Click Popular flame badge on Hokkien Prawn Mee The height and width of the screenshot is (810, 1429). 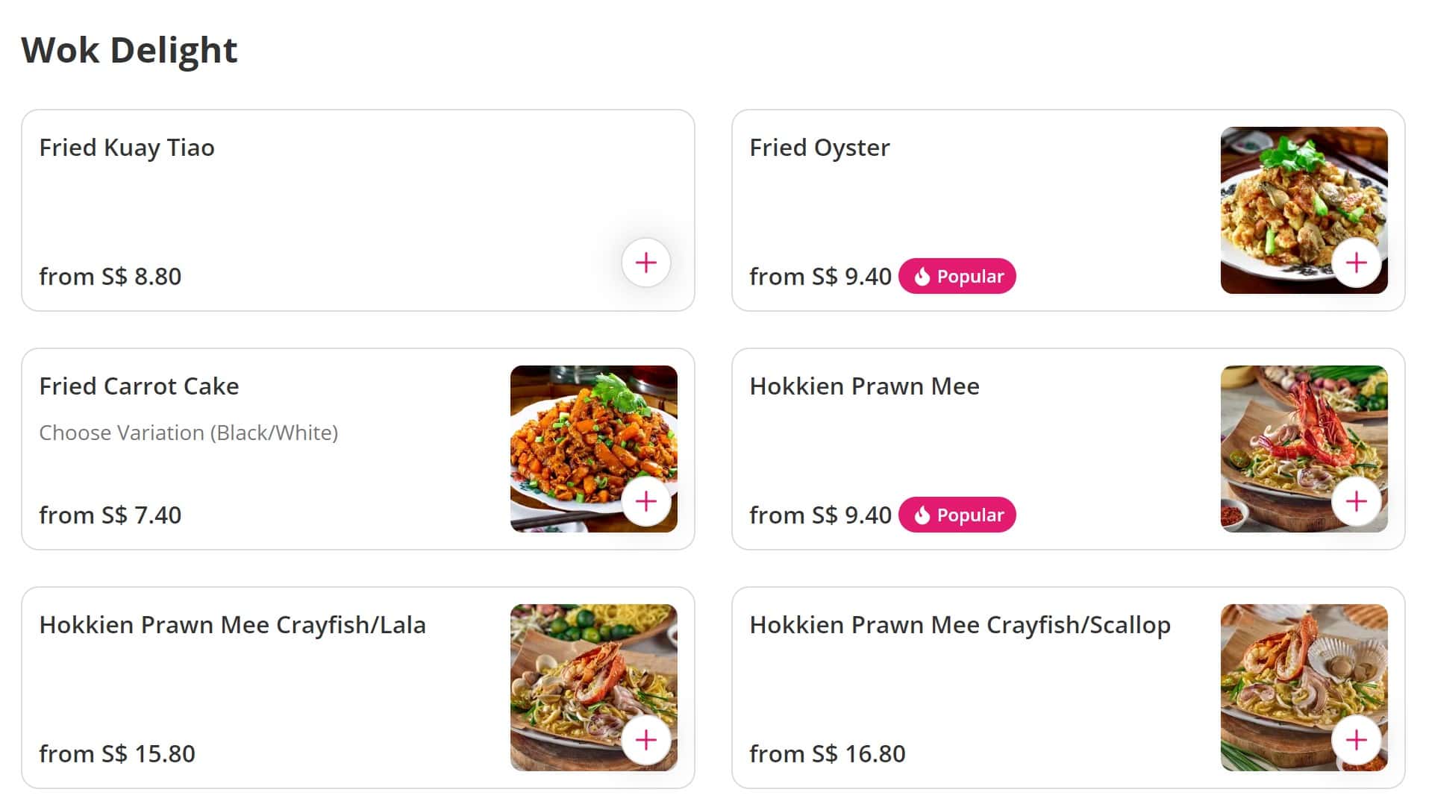(957, 515)
